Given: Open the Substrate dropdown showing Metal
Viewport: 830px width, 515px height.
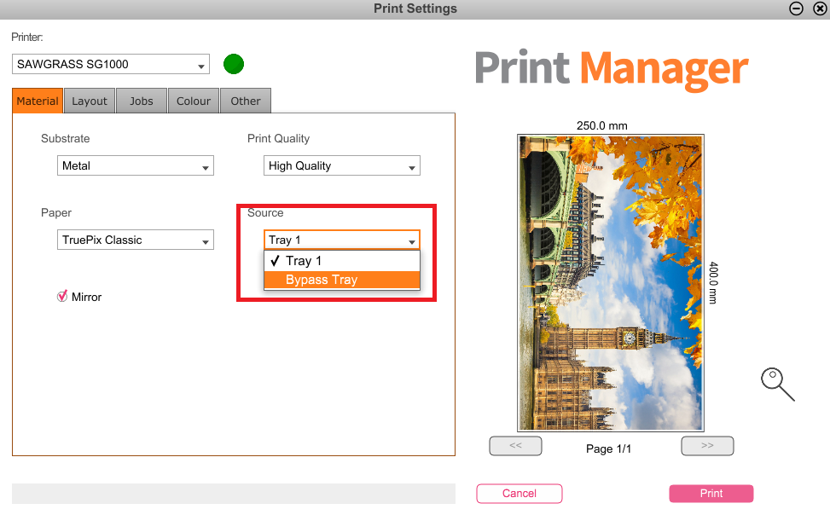Looking at the screenshot, I should pos(135,165).
